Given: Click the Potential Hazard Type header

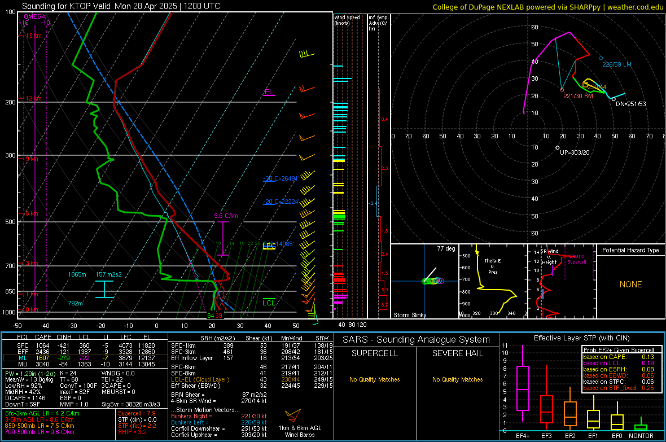Looking at the screenshot, I should 630,250.
